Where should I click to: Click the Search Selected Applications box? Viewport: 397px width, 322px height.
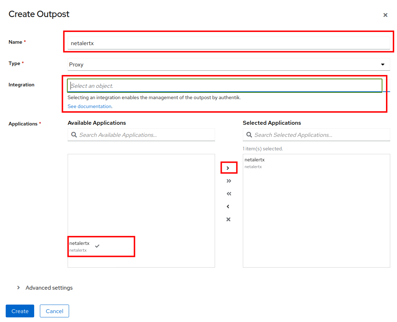[x=320, y=135]
